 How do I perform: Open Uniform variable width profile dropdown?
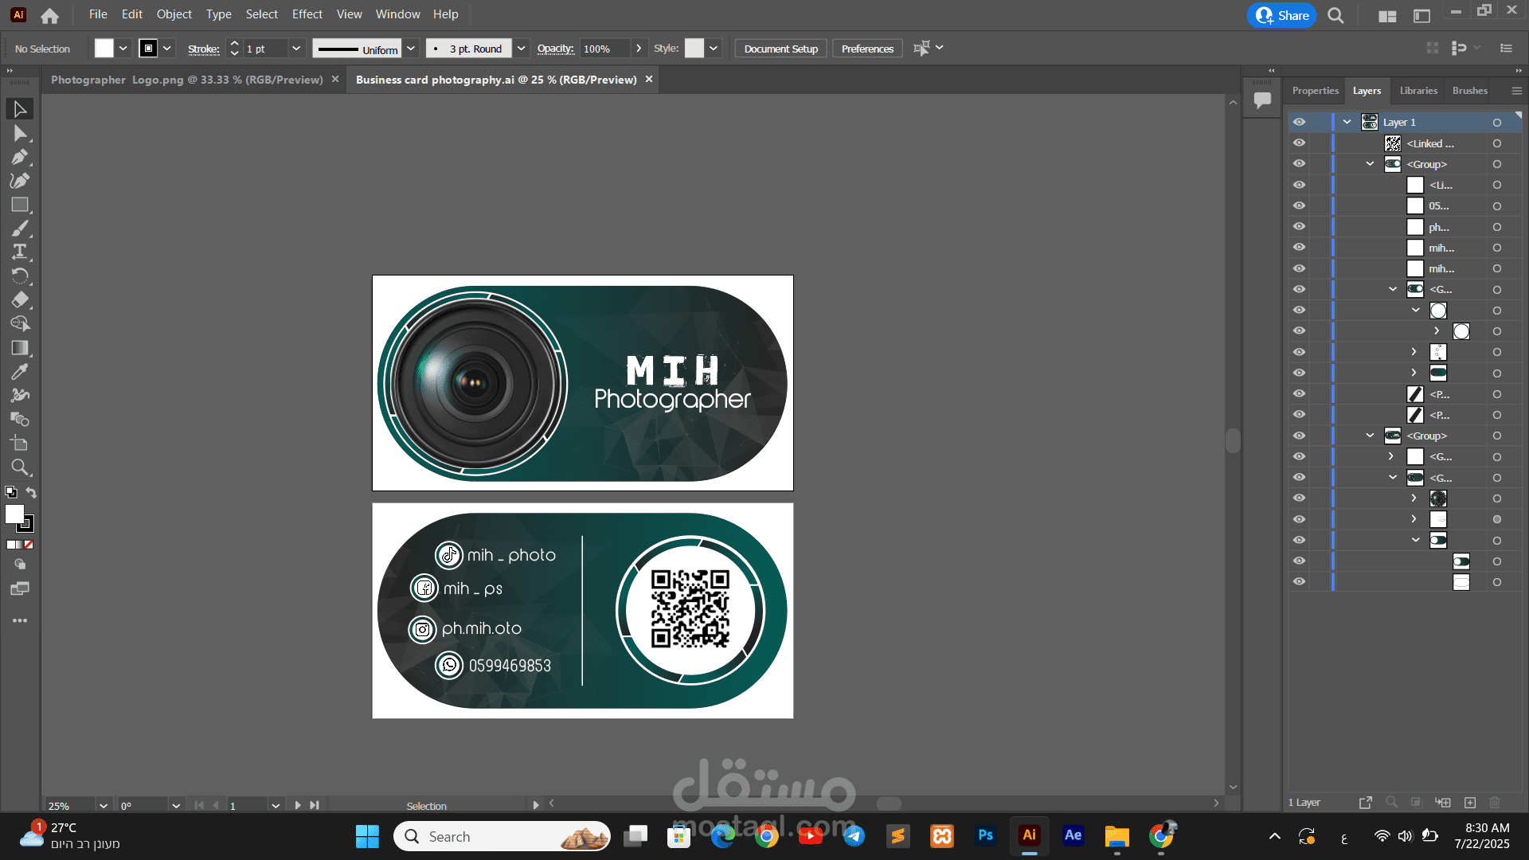pyautogui.click(x=411, y=49)
